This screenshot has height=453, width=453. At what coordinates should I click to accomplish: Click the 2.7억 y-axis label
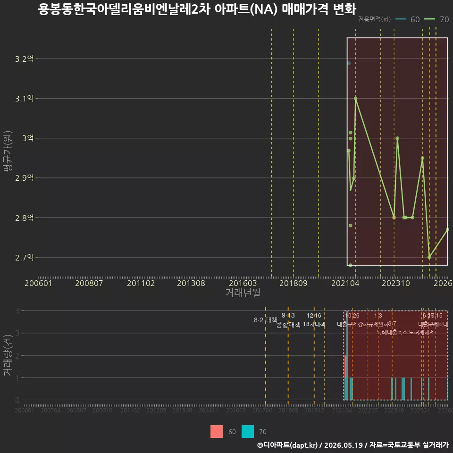(x=24, y=257)
